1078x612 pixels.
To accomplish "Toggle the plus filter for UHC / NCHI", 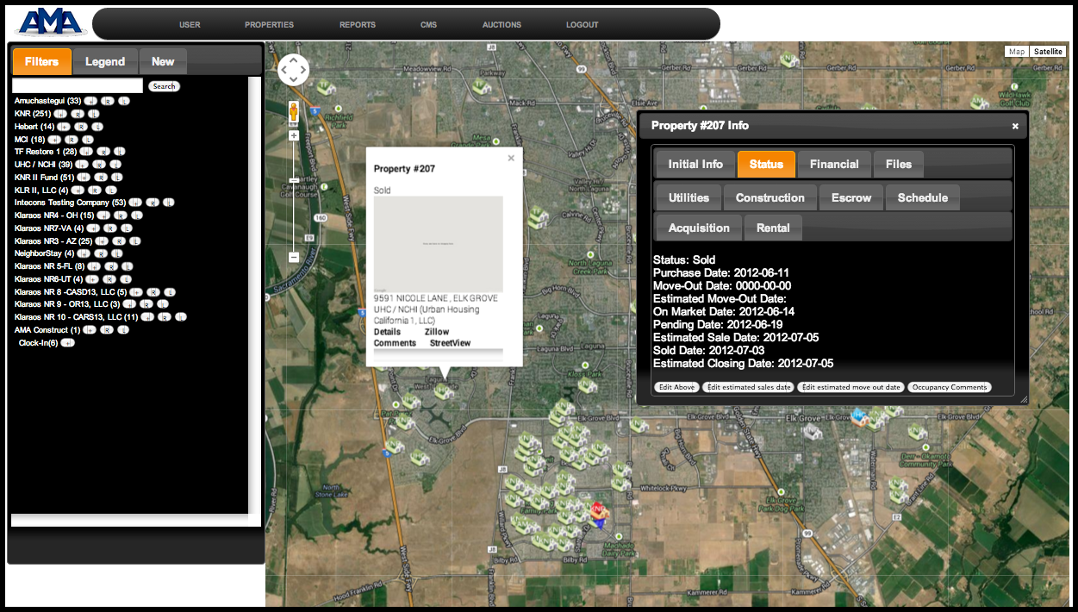I will click(82, 165).
